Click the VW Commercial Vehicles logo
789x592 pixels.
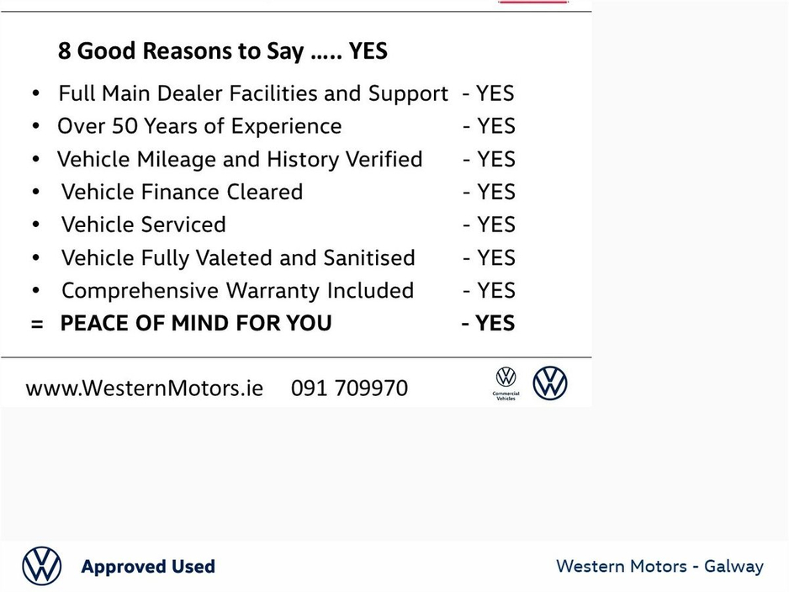click(506, 383)
